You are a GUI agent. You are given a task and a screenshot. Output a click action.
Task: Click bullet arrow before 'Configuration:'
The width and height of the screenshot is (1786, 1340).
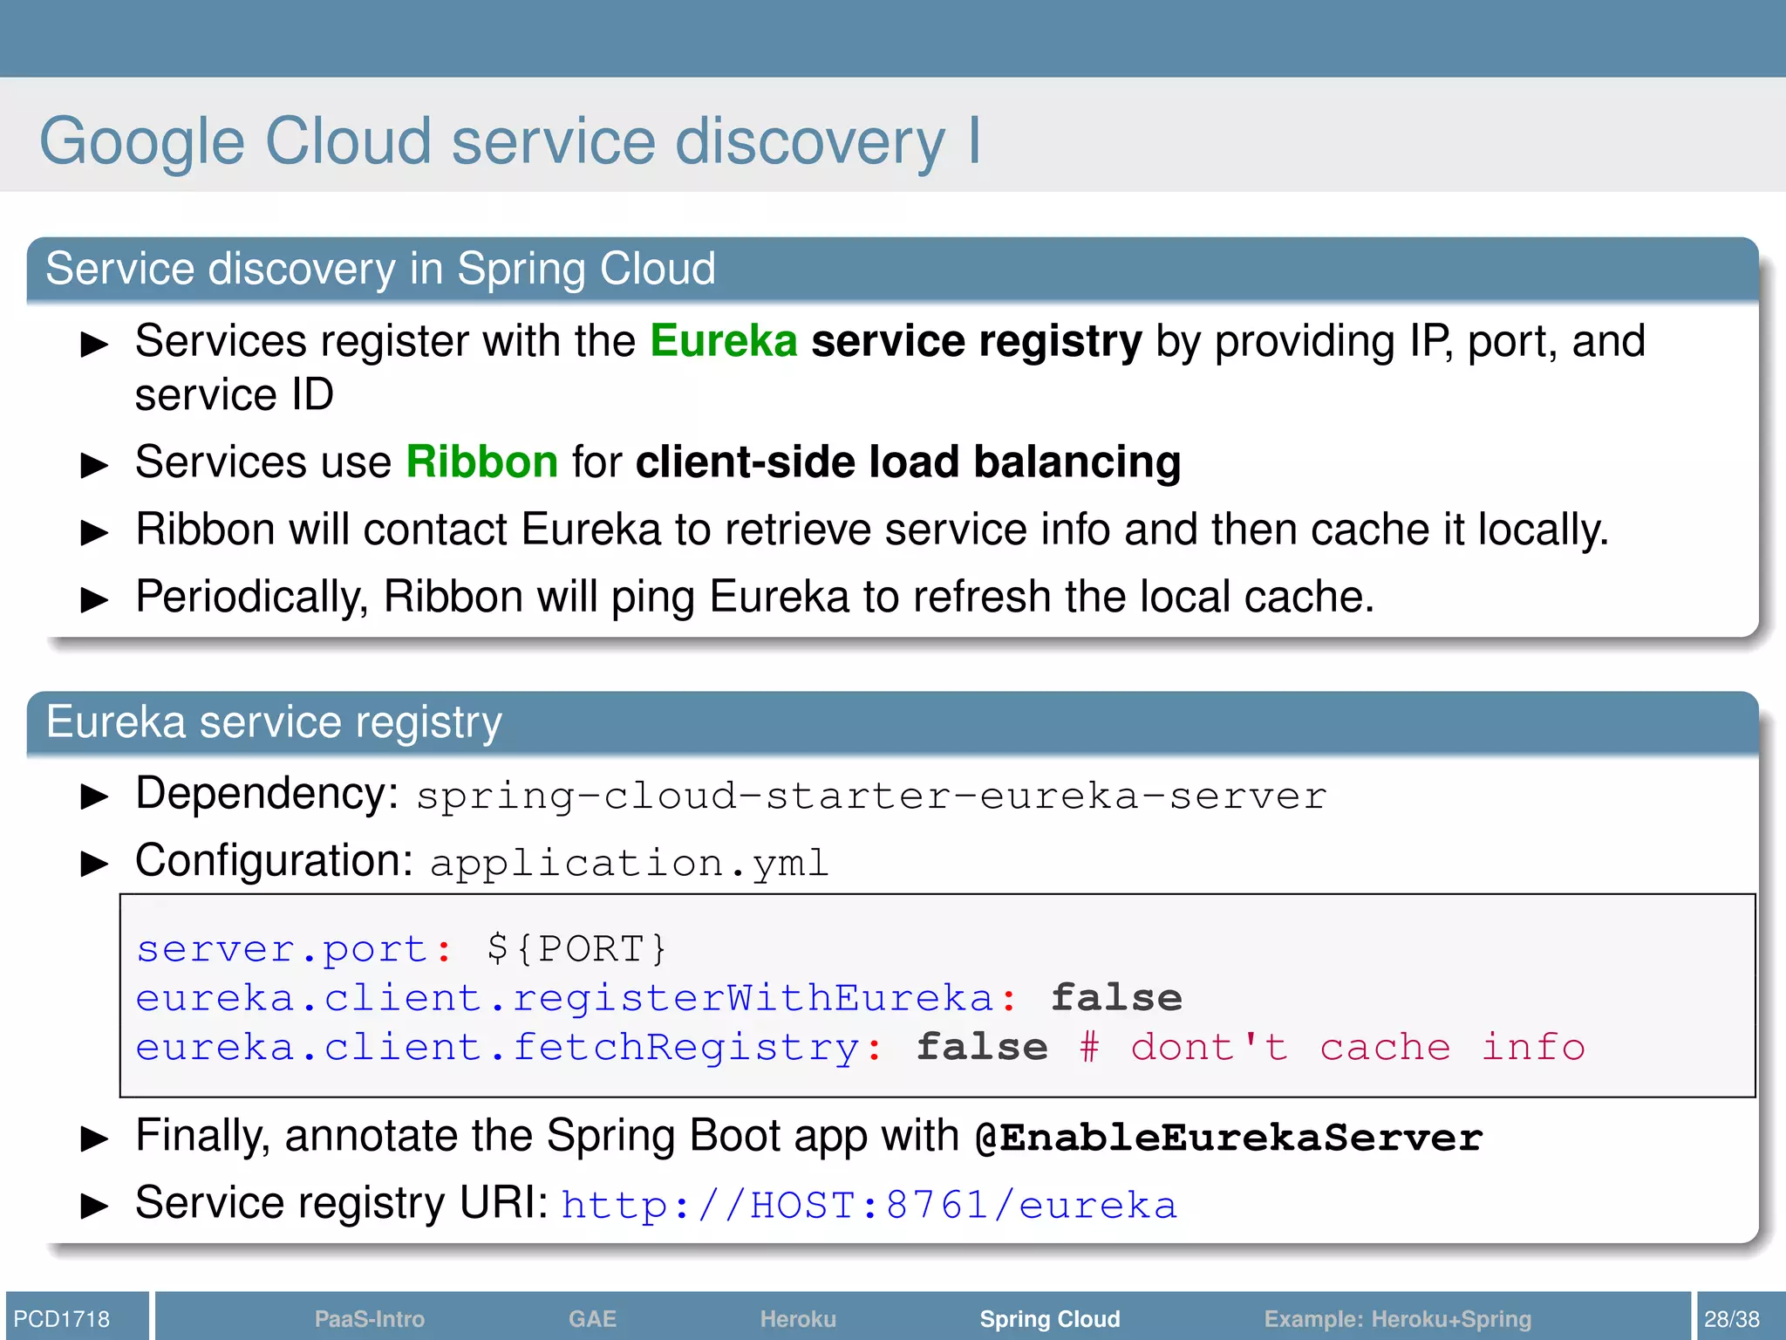click(x=94, y=864)
